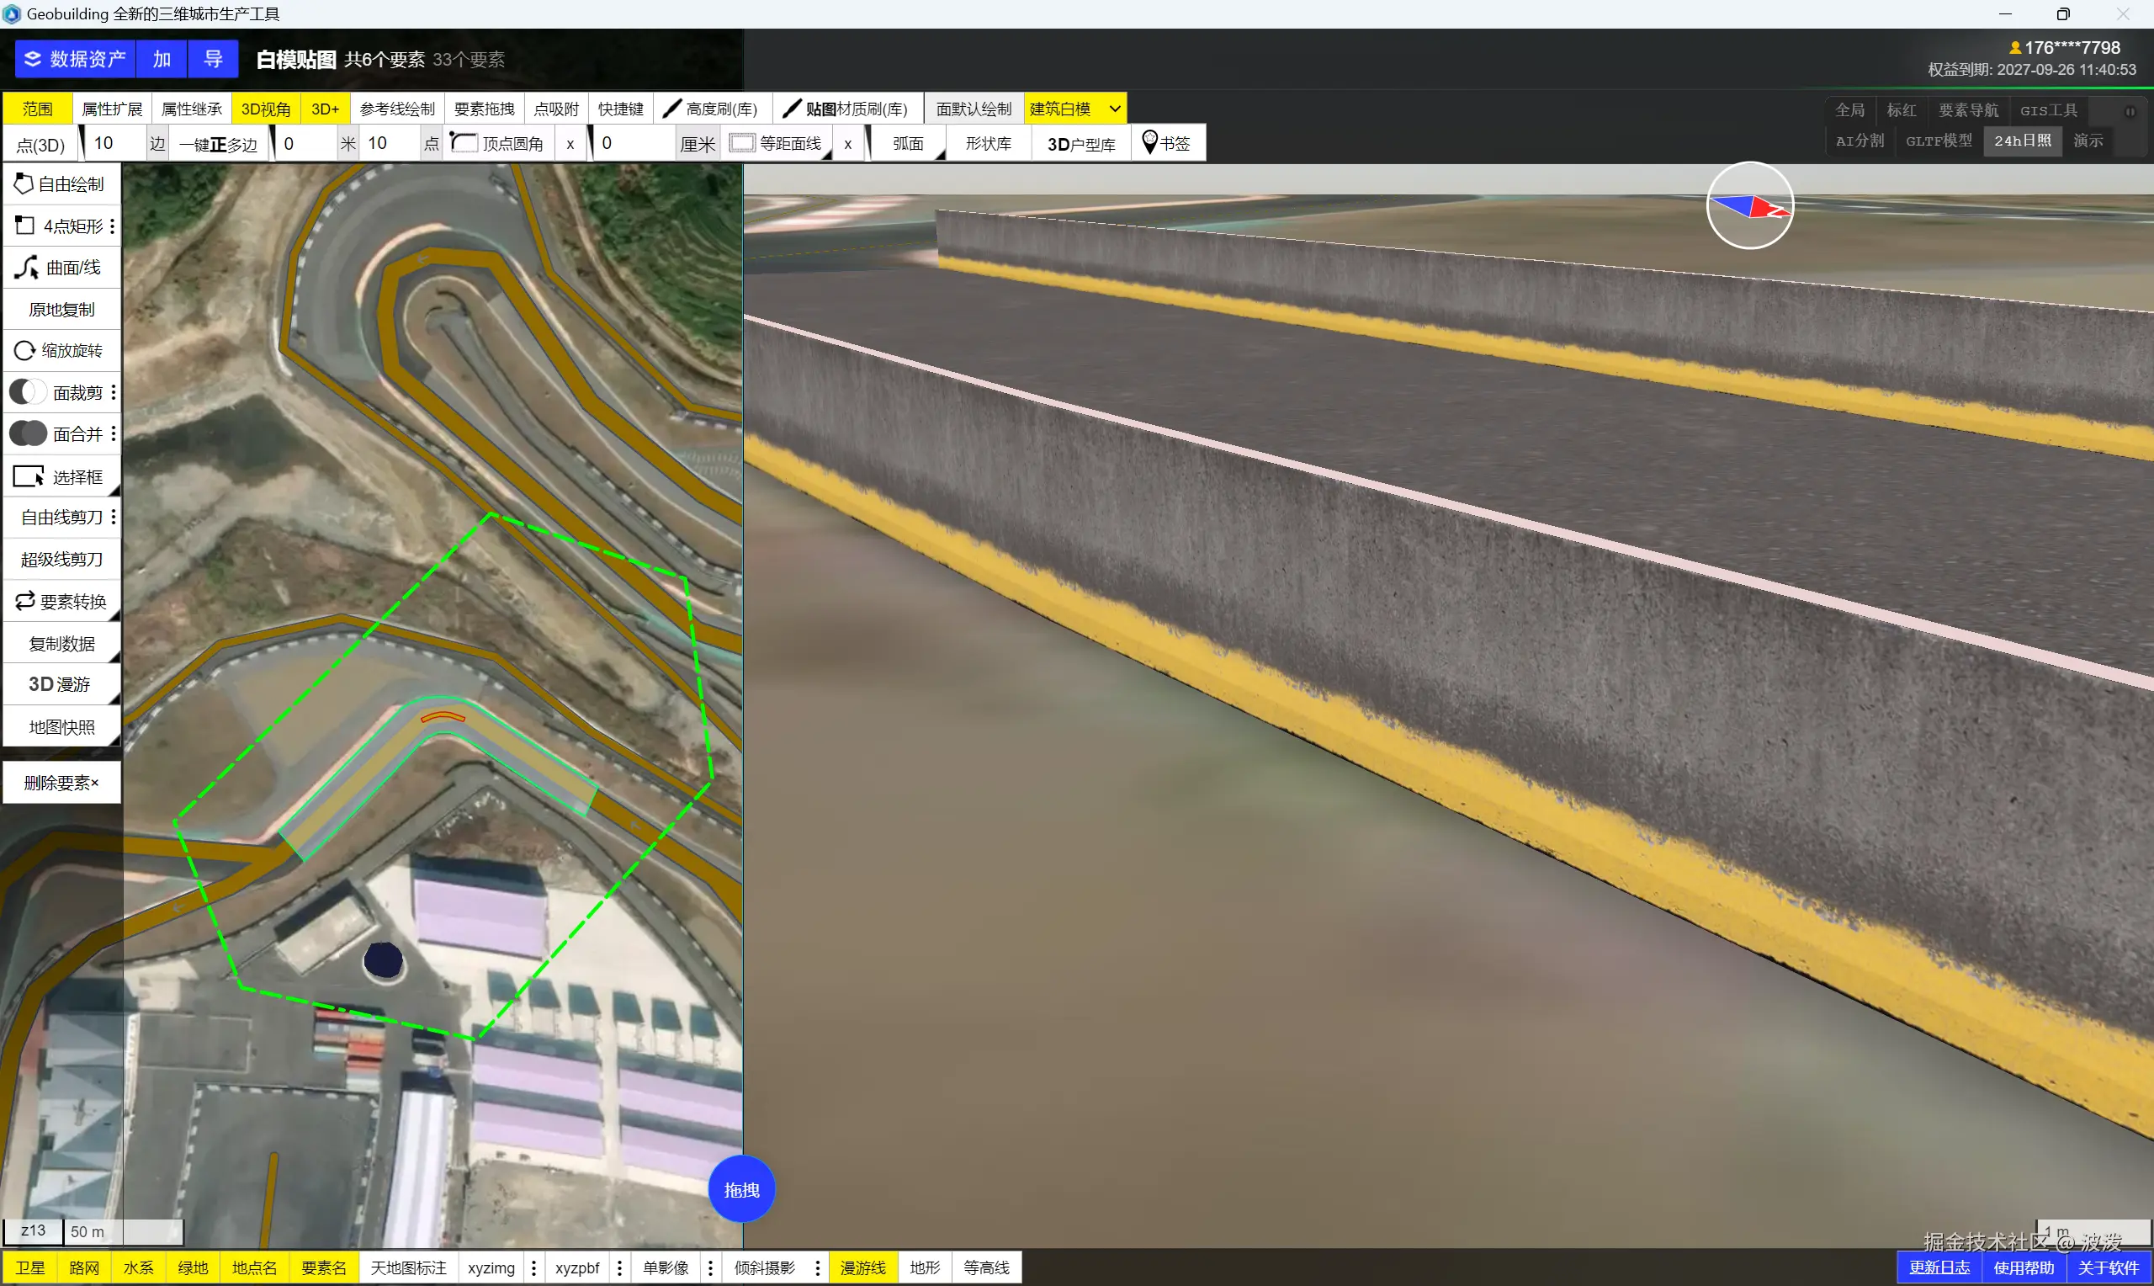The width and height of the screenshot is (2154, 1286).
Task: Select the free draw (自由绘制) tool
Action: 61,183
